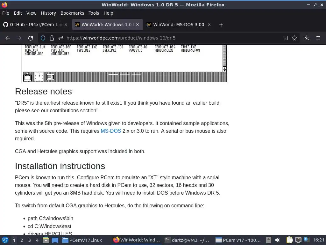
Task: Follow the MS-DOS link in release notes
Action: 111,131
